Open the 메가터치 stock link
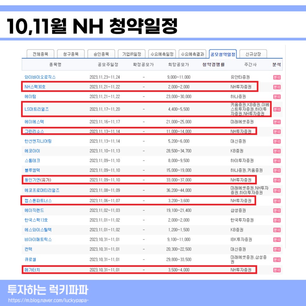The image size is (306, 306). 32,270
